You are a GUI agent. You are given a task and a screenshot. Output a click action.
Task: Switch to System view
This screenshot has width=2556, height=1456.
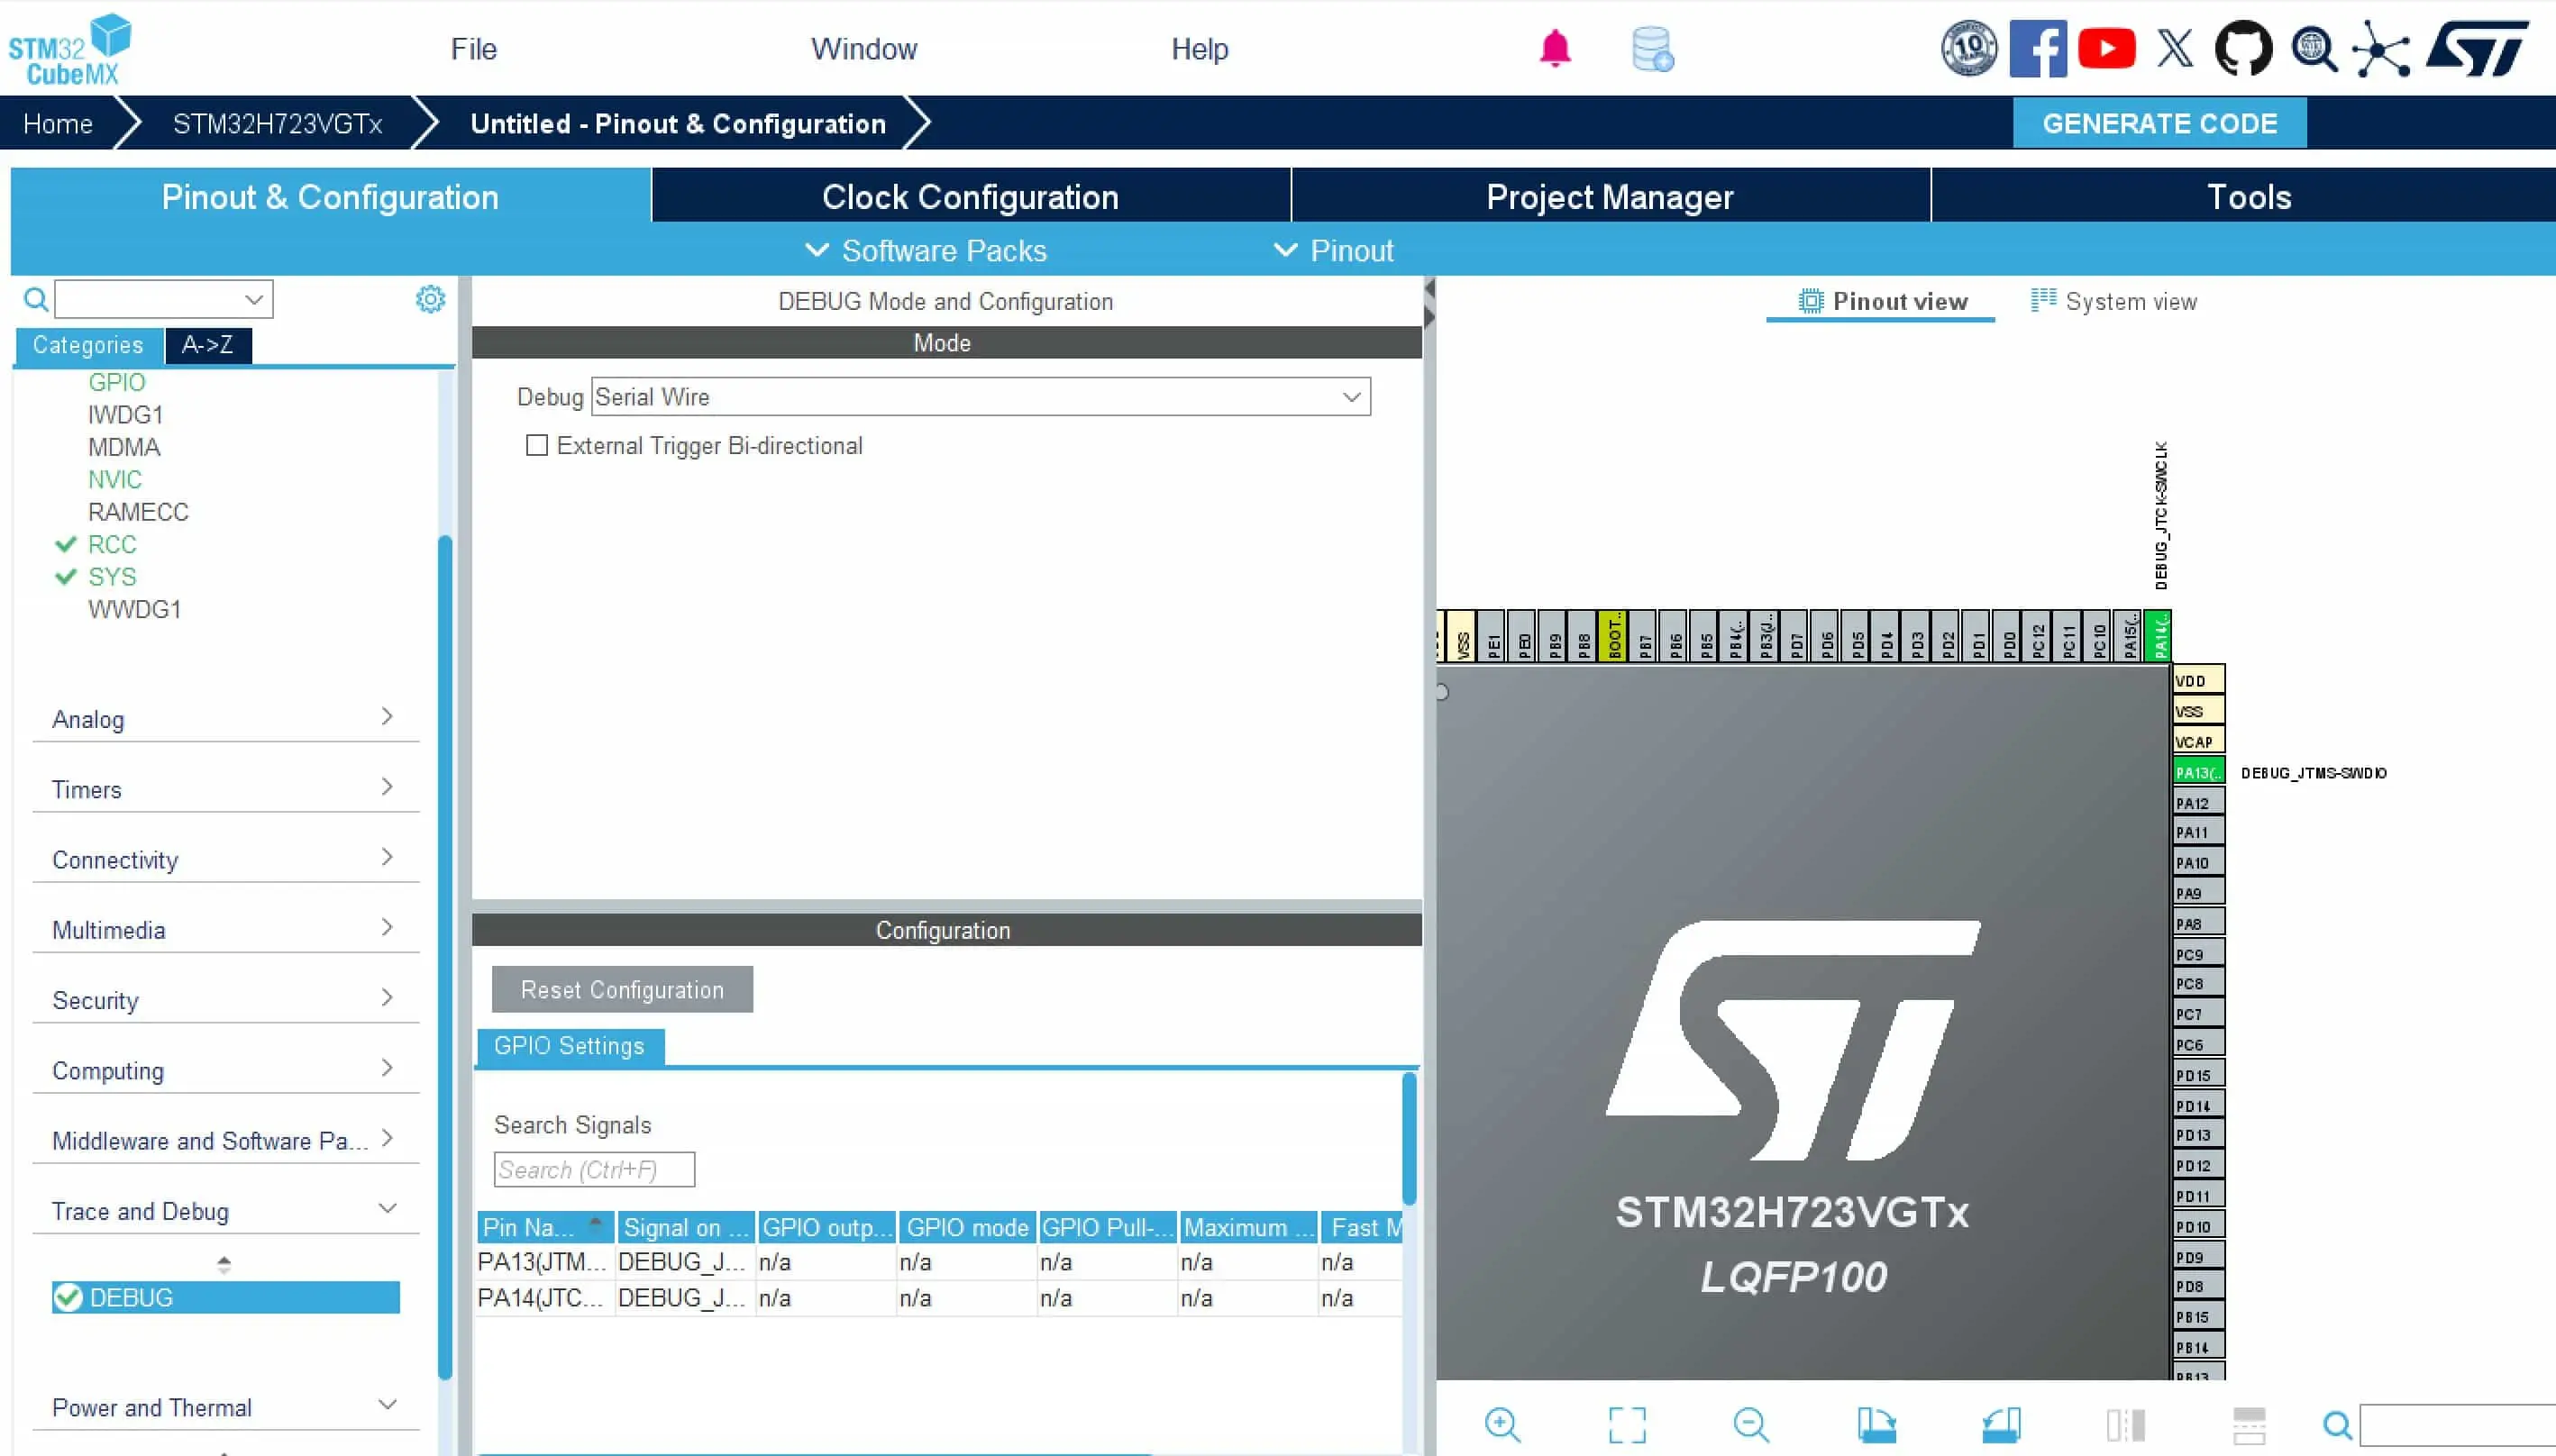point(2114,301)
